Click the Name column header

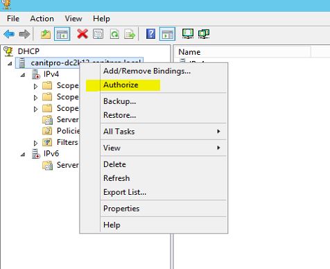coord(243,52)
